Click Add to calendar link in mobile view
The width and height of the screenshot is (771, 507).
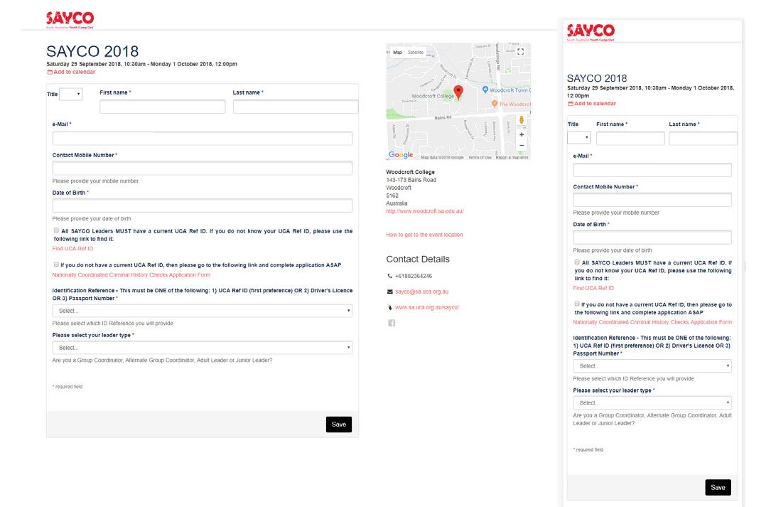[x=592, y=104]
